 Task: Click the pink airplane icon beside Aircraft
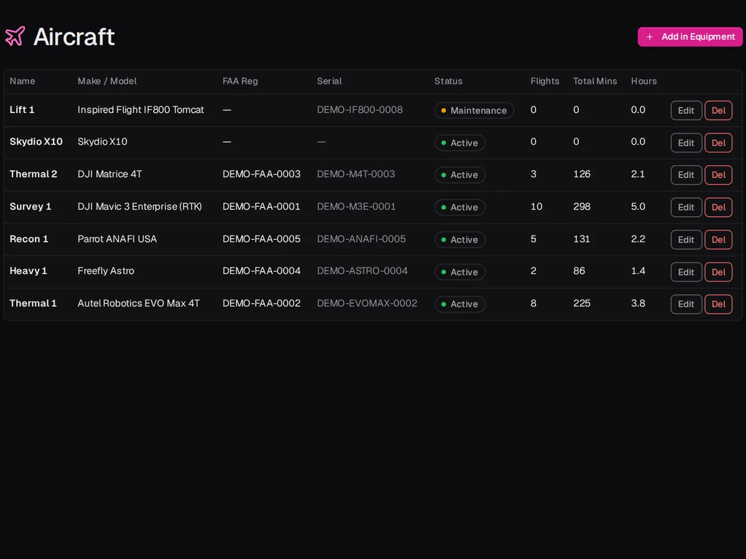pyautogui.click(x=15, y=36)
